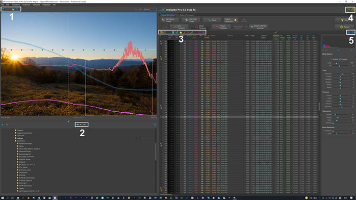This screenshot has width=356, height=200.
Task: Switch to the Basic workflow tab
Action: point(187,15)
